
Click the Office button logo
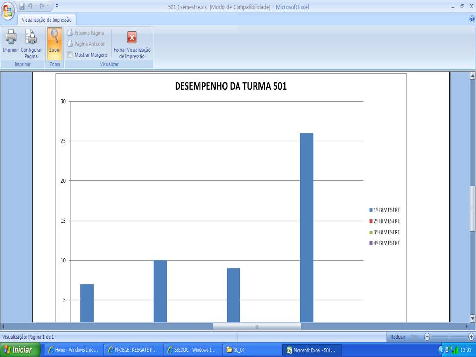click(8, 10)
